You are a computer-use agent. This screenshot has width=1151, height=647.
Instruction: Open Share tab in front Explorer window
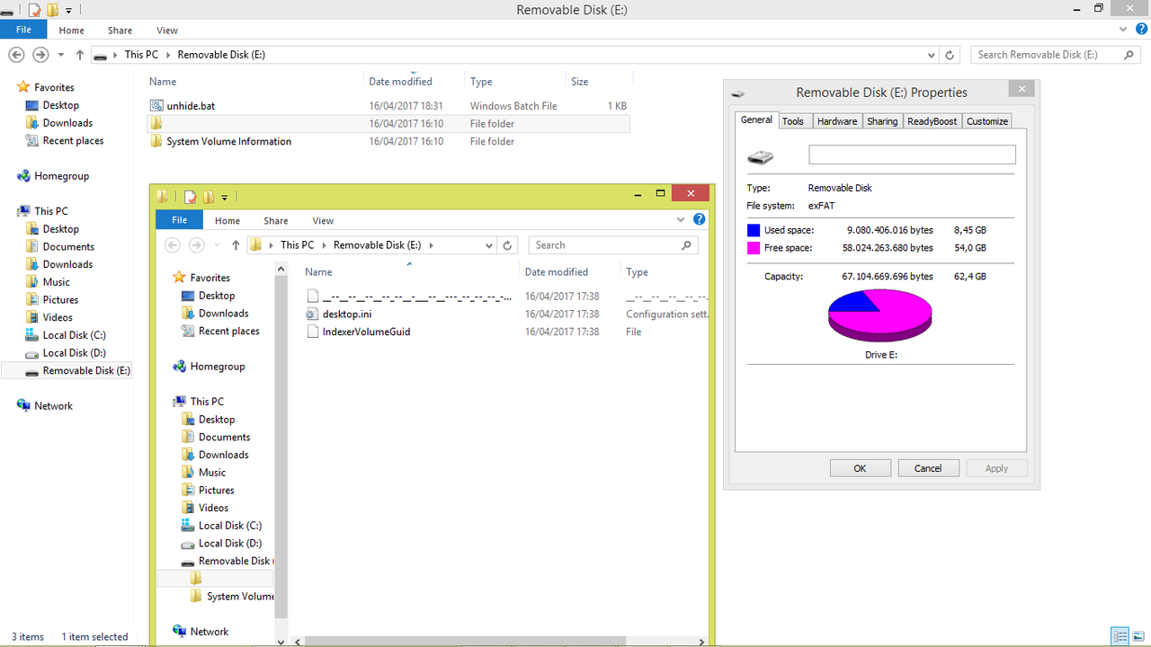tap(276, 221)
